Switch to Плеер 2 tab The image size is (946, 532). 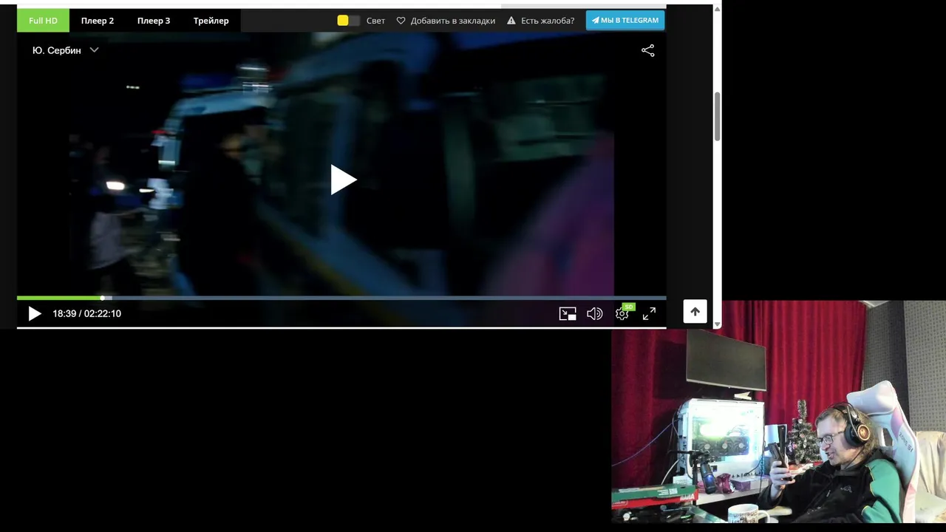pos(98,21)
